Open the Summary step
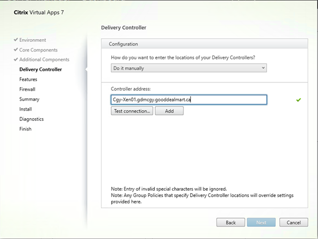 pyautogui.click(x=29, y=99)
